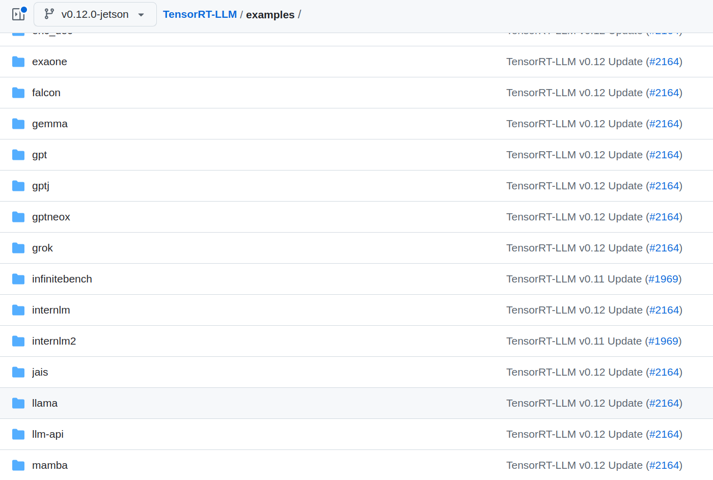Click the gpt folder icon

point(18,155)
